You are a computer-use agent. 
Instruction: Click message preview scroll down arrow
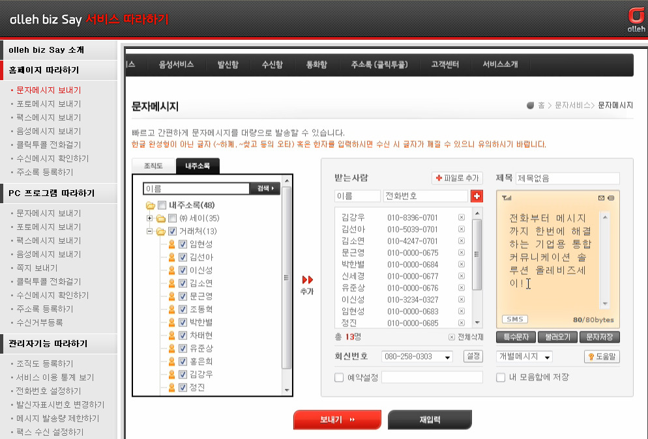pyautogui.click(x=605, y=304)
